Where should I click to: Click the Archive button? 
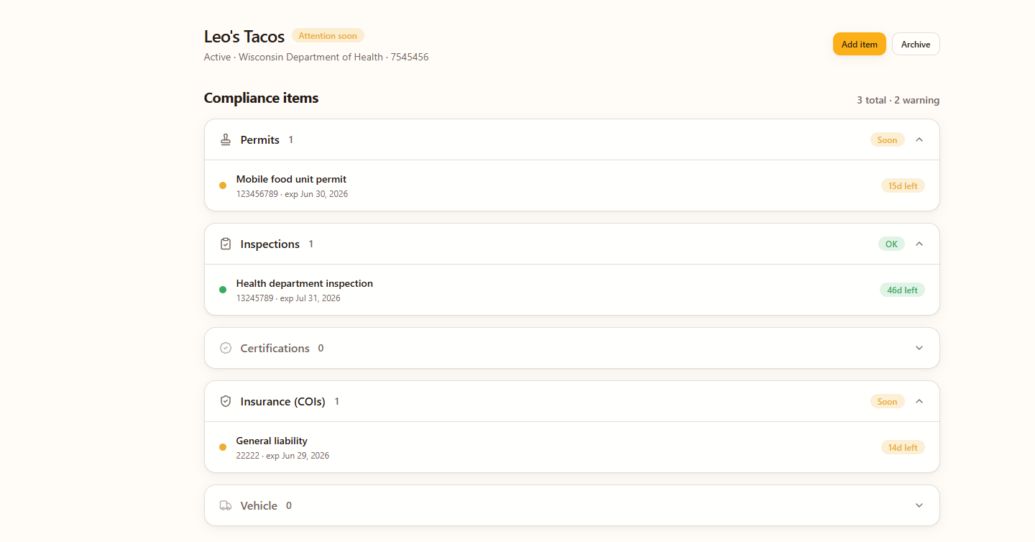916,44
